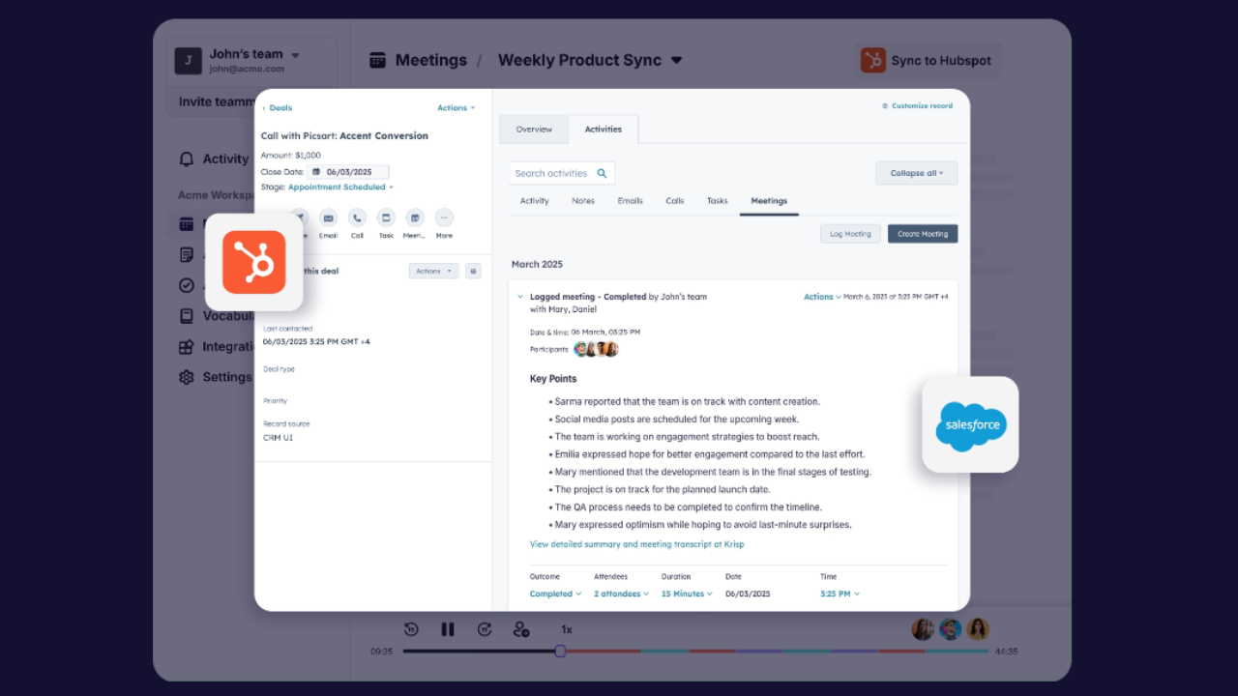Open the Appointment Scheduled stage dropdown
This screenshot has width=1238, height=696.
(x=340, y=188)
